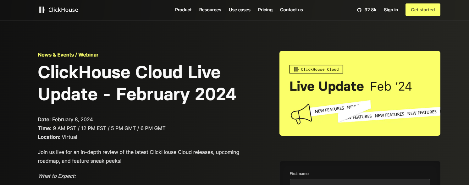This screenshot has height=185, width=469.
Task: Click the What to Expect text
Action: (x=57, y=176)
